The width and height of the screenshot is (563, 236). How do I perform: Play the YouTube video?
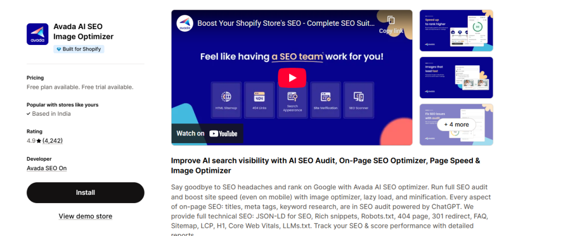click(x=291, y=78)
